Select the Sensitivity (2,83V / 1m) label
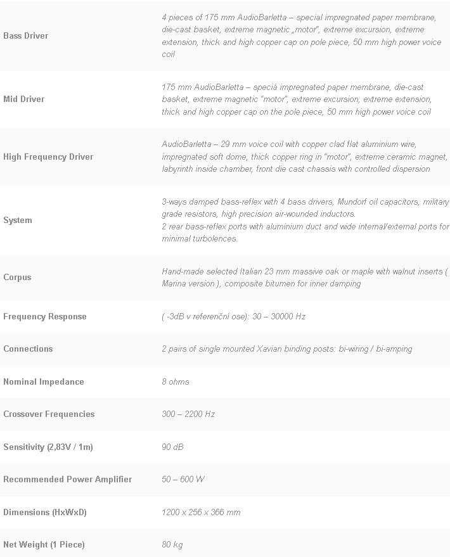 click(x=48, y=447)
